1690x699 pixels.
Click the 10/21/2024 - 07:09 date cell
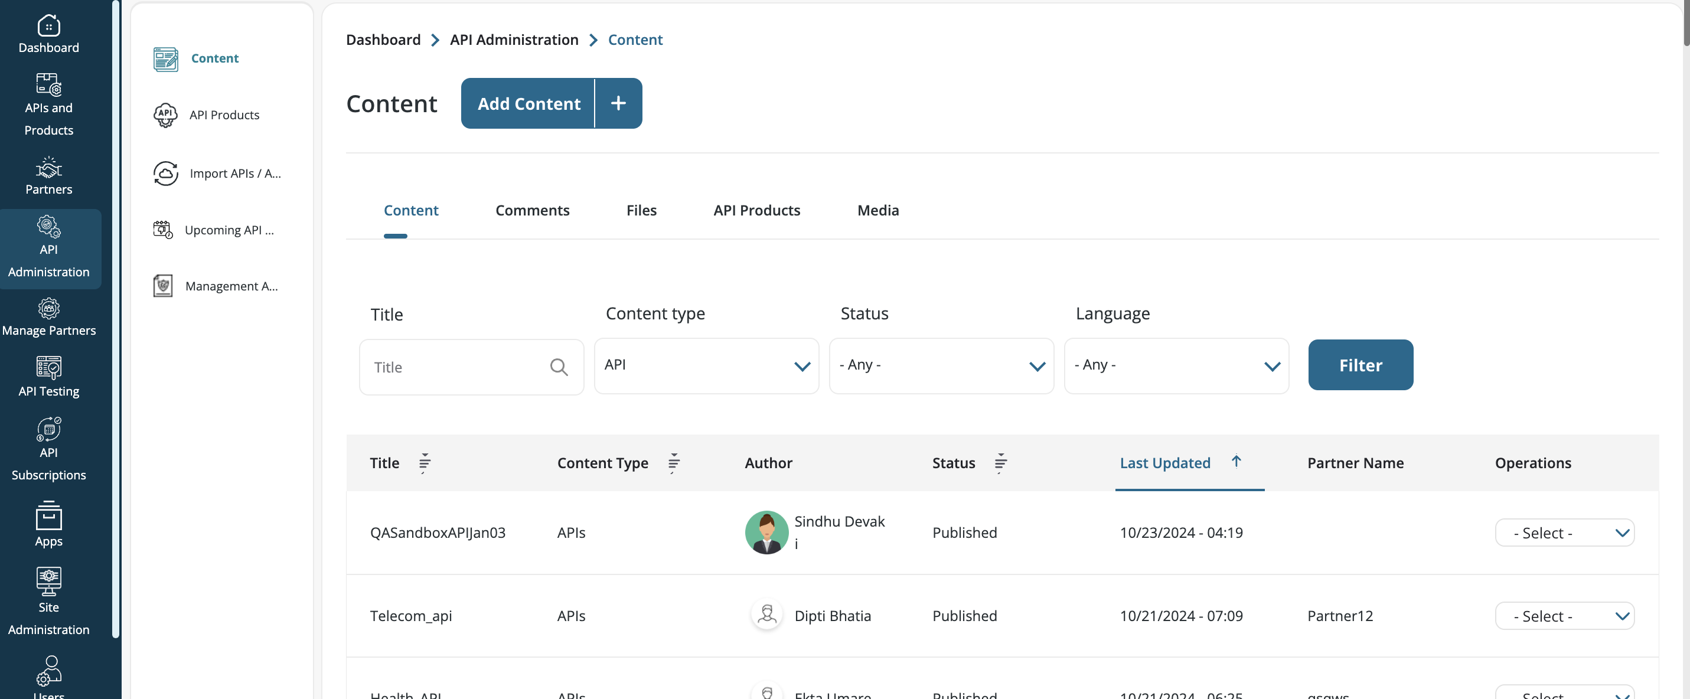tap(1181, 616)
